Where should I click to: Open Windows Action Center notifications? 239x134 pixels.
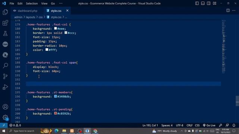234,131
